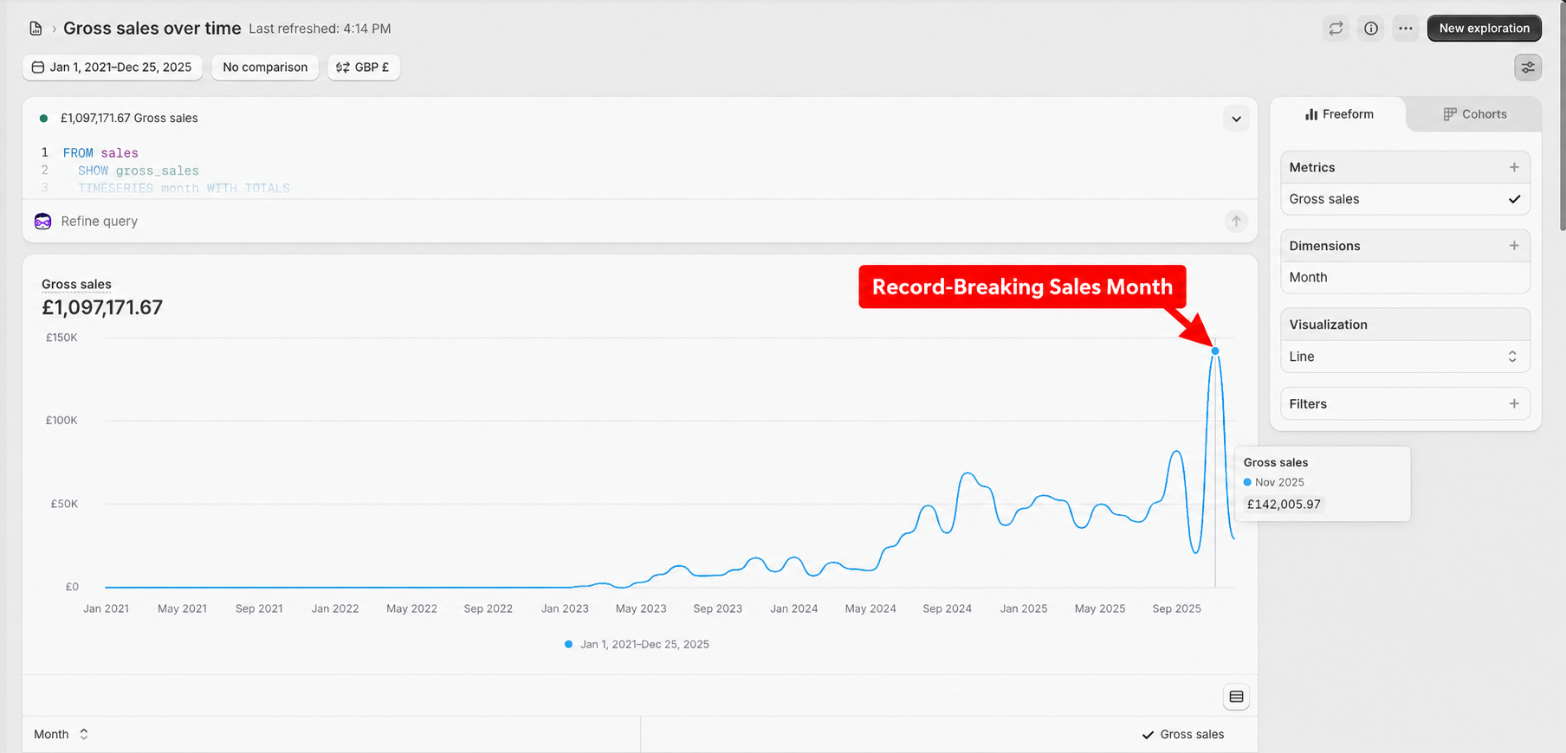Click the £142,005.97 tooltip value
Viewport: 1566px width, 753px height.
tap(1284, 505)
